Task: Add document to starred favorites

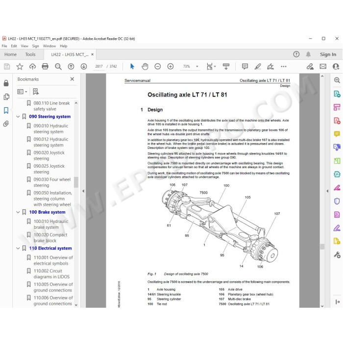Action: (x=20, y=66)
